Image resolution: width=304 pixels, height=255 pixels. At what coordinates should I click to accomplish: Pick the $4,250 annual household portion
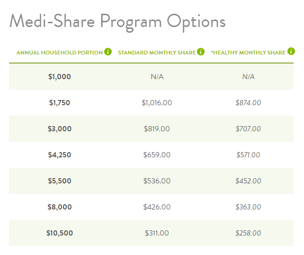tap(60, 155)
